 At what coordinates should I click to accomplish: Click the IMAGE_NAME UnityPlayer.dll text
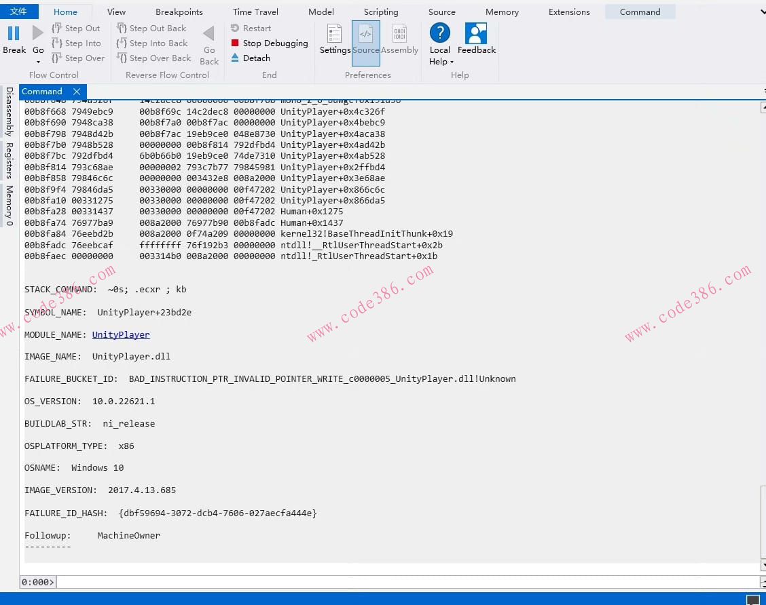(x=131, y=357)
